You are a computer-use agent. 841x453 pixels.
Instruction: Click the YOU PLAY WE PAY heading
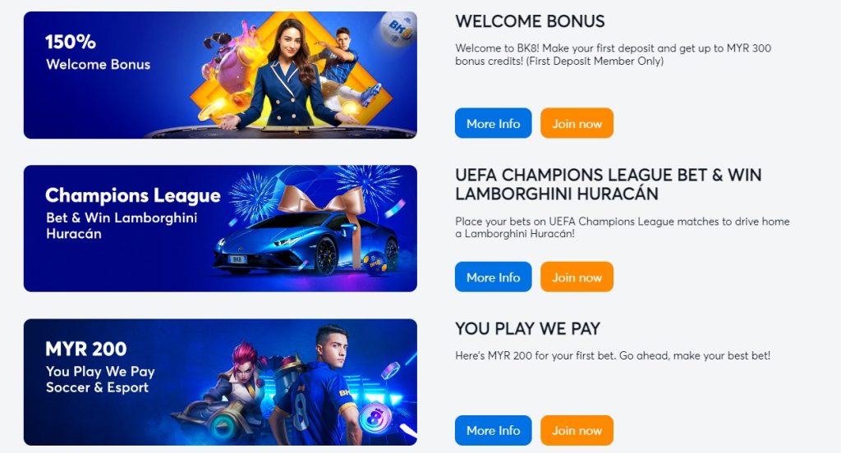pos(528,328)
